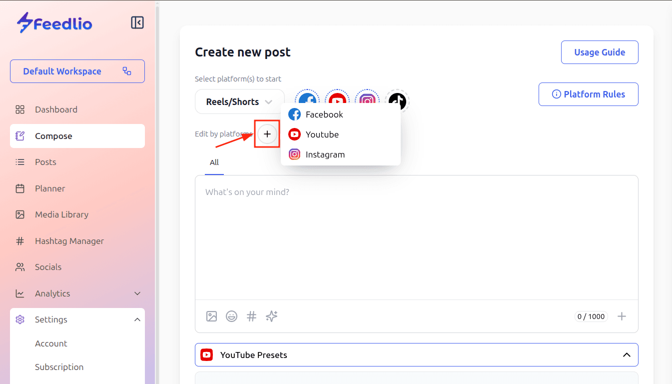Image resolution: width=672 pixels, height=384 pixels.
Task: Click the hashtag icon in editor toolbar
Action: [x=252, y=316]
